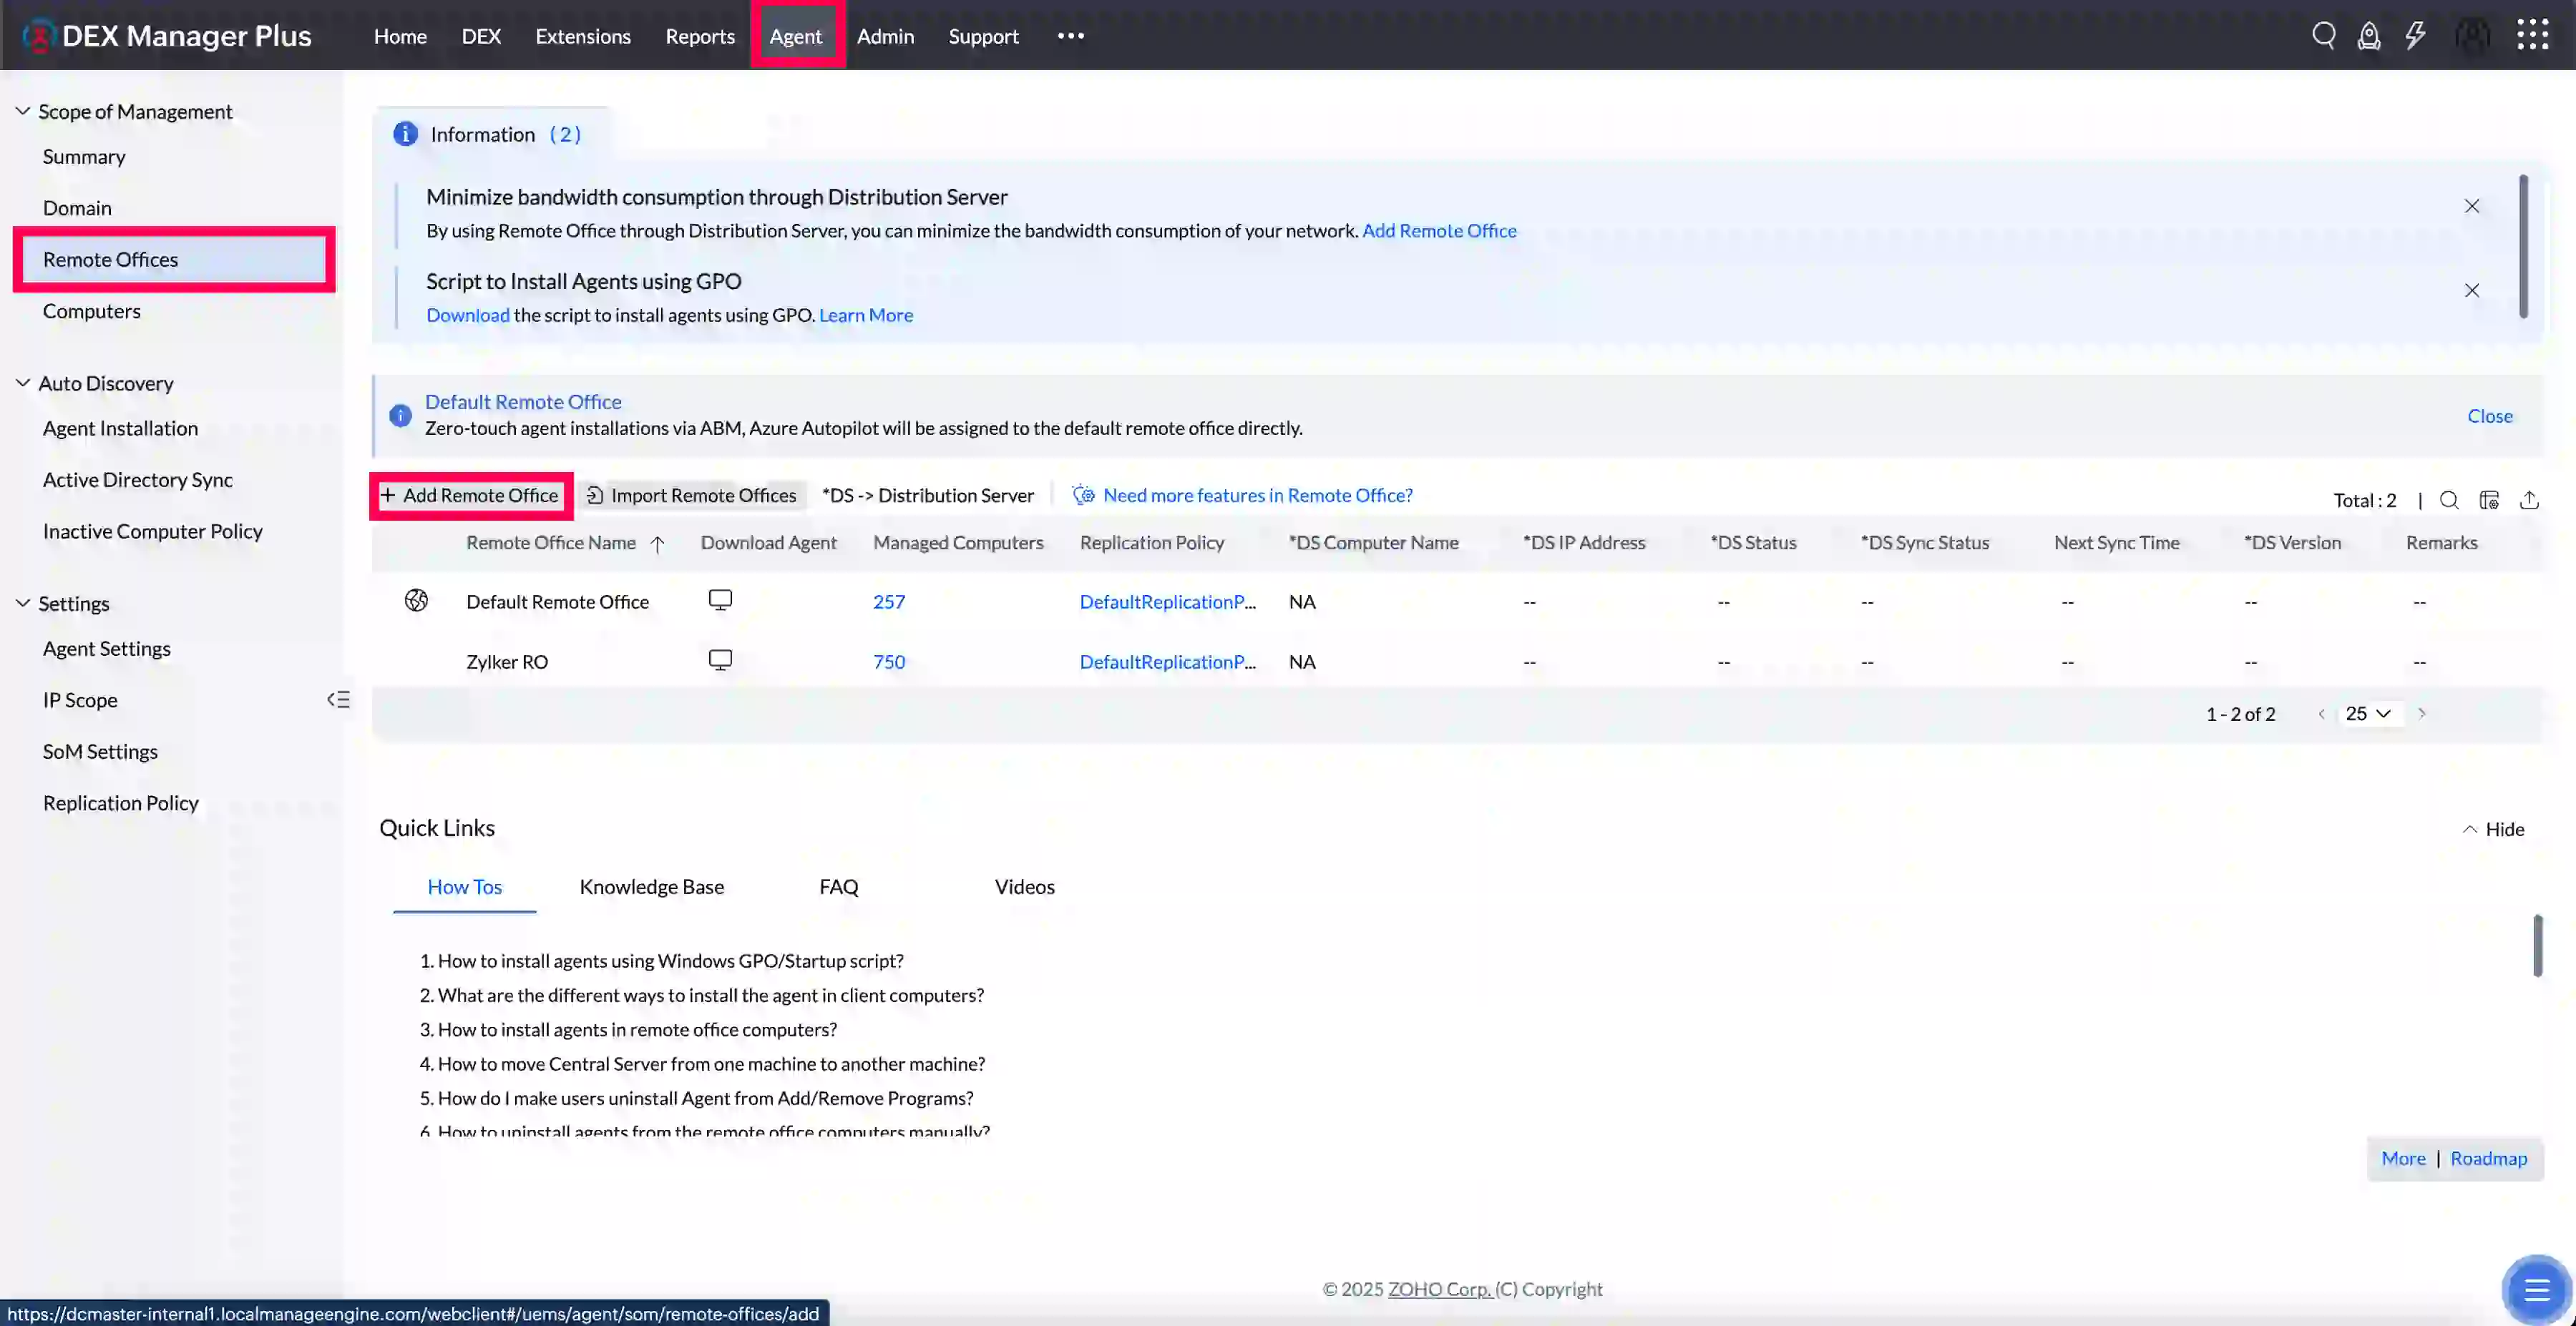
Task: Click the rocket quick-launch icon
Action: tap(2368, 36)
